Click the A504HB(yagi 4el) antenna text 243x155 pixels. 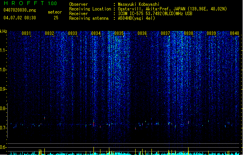pos(136,18)
